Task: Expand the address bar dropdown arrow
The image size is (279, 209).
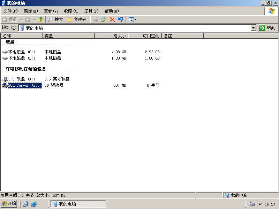Action: pos(254,28)
